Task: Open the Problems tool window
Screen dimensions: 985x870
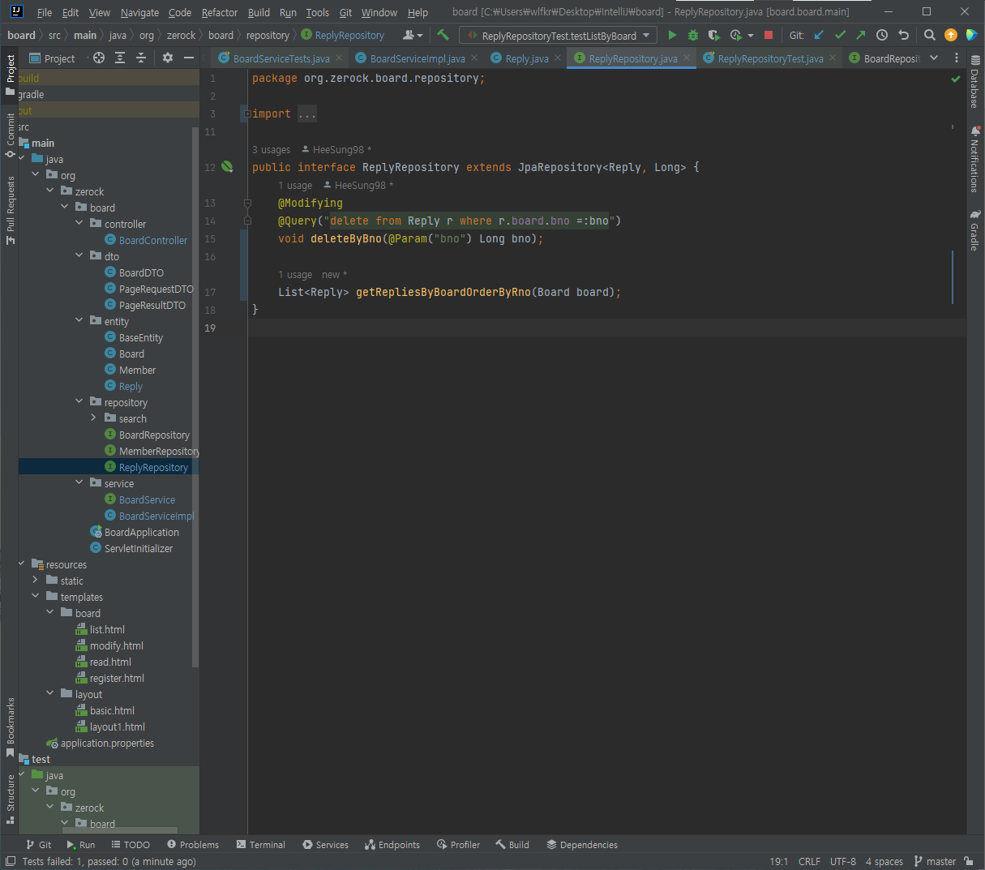Action: pyautogui.click(x=191, y=845)
